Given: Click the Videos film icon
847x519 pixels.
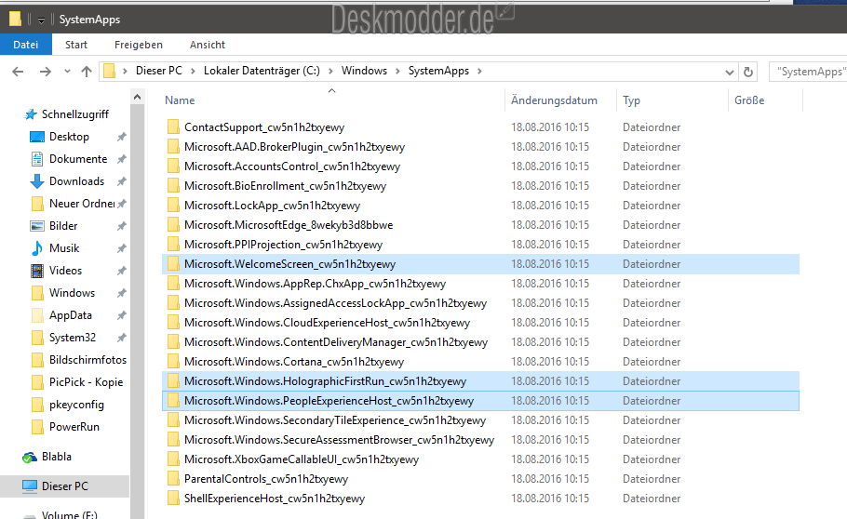Looking at the screenshot, I should (36, 271).
